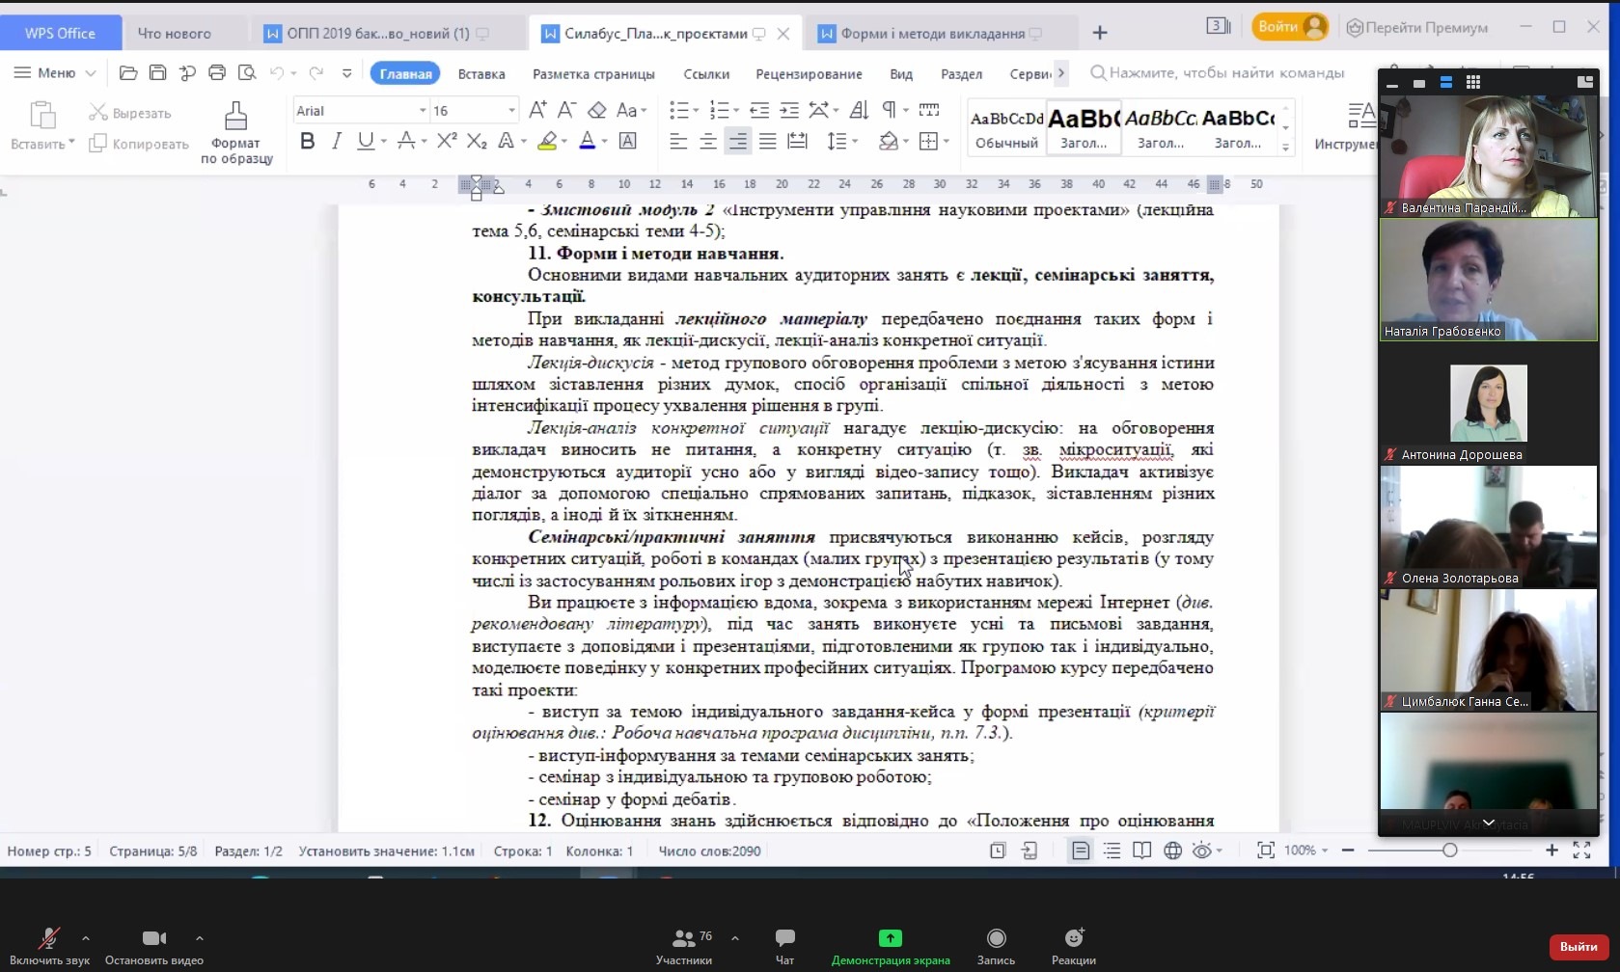
Task: Open Zoom Reactions
Action: pos(1073,945)
